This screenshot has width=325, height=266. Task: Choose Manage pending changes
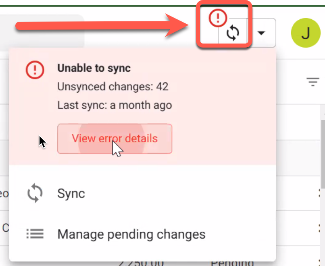pyautogui.click(x=142, y=234)
